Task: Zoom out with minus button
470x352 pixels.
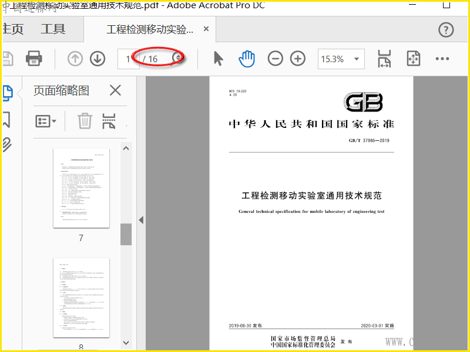Action: [x=275, y=58]
